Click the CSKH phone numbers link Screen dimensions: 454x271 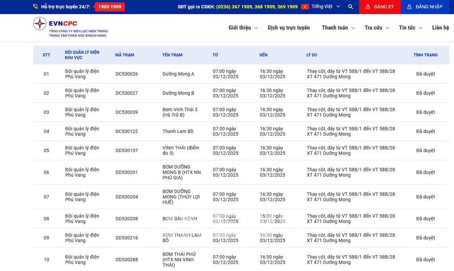pyautogui.click(x=257, y=7)
